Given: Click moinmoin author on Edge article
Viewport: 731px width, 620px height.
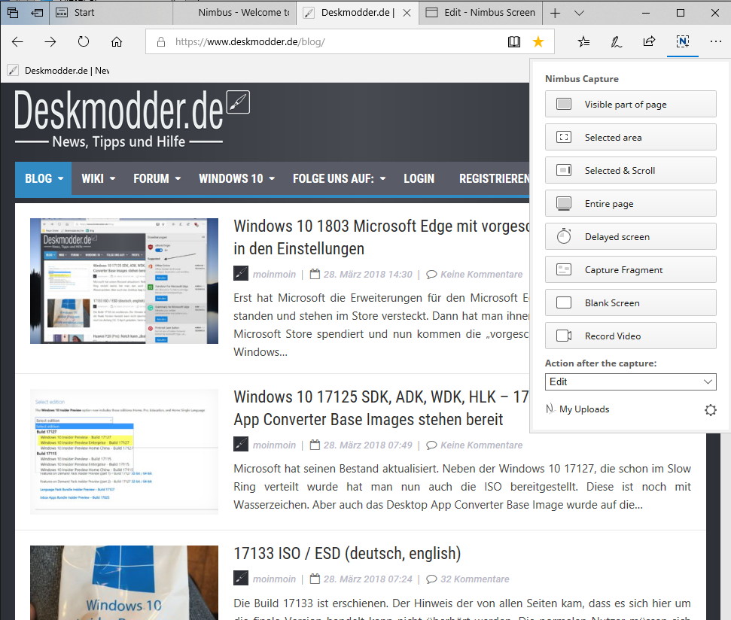Looking at the screenshot, I should click(274, 275).
